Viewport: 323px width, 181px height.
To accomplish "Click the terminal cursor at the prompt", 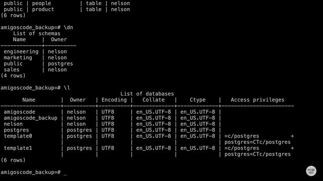I will click(x=65, y=174).
